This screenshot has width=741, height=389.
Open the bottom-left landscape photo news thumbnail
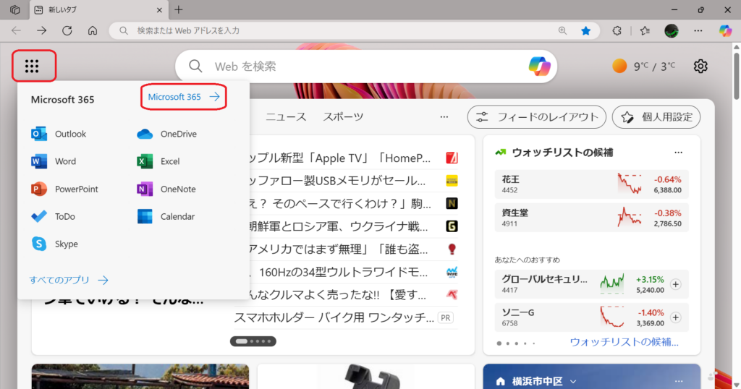tap(140, 376)
